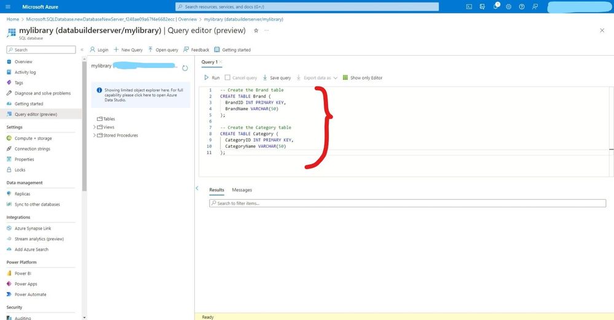614x320 pixels.
Task: Open the Help question mark icon
Action: tap(522, 7)
